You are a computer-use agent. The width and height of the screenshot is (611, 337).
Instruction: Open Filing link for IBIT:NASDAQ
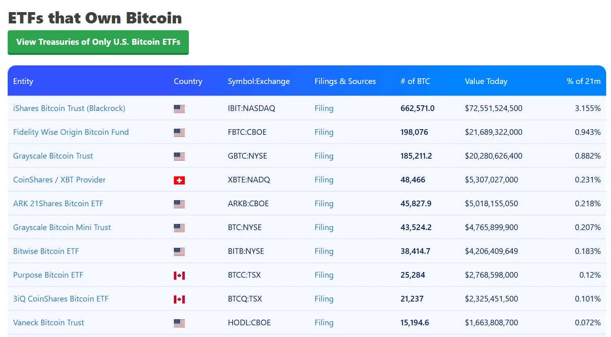coord(324,108)
